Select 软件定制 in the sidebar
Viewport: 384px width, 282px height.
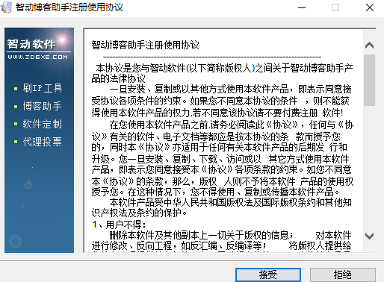point(43,124)
